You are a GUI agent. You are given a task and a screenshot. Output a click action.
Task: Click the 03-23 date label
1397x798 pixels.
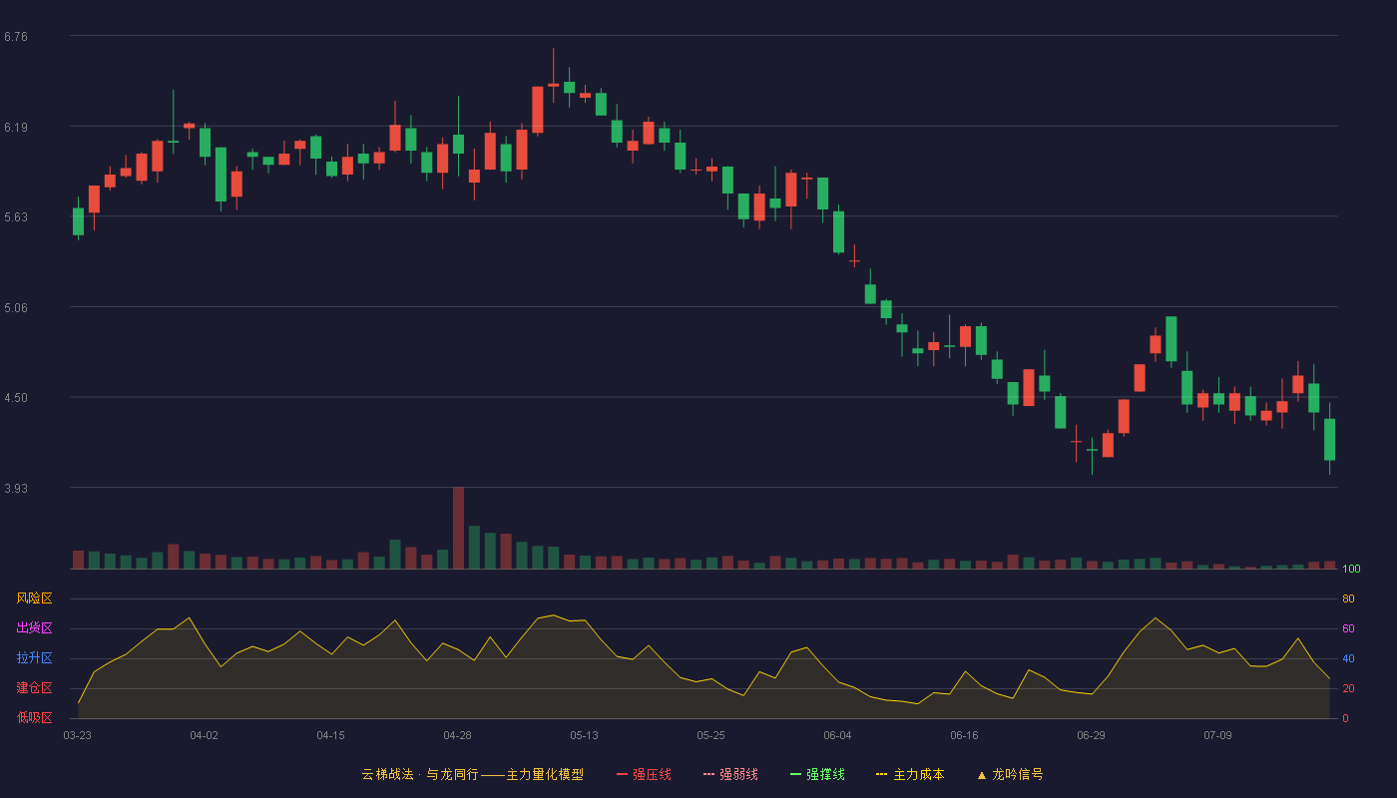tap(78, 735)
